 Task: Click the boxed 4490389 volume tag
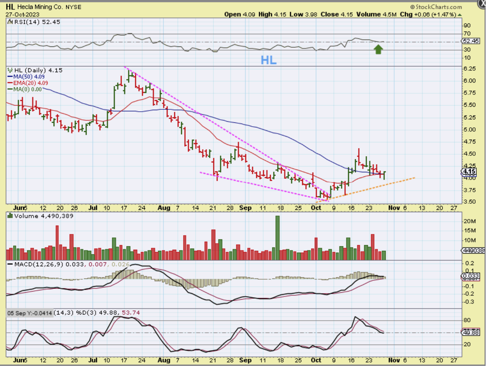pos(473,250)
